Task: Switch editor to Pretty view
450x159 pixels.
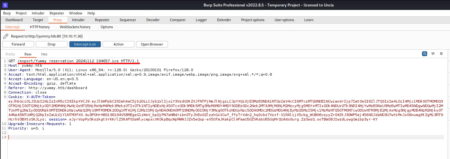Action: [x=10, y=54]
